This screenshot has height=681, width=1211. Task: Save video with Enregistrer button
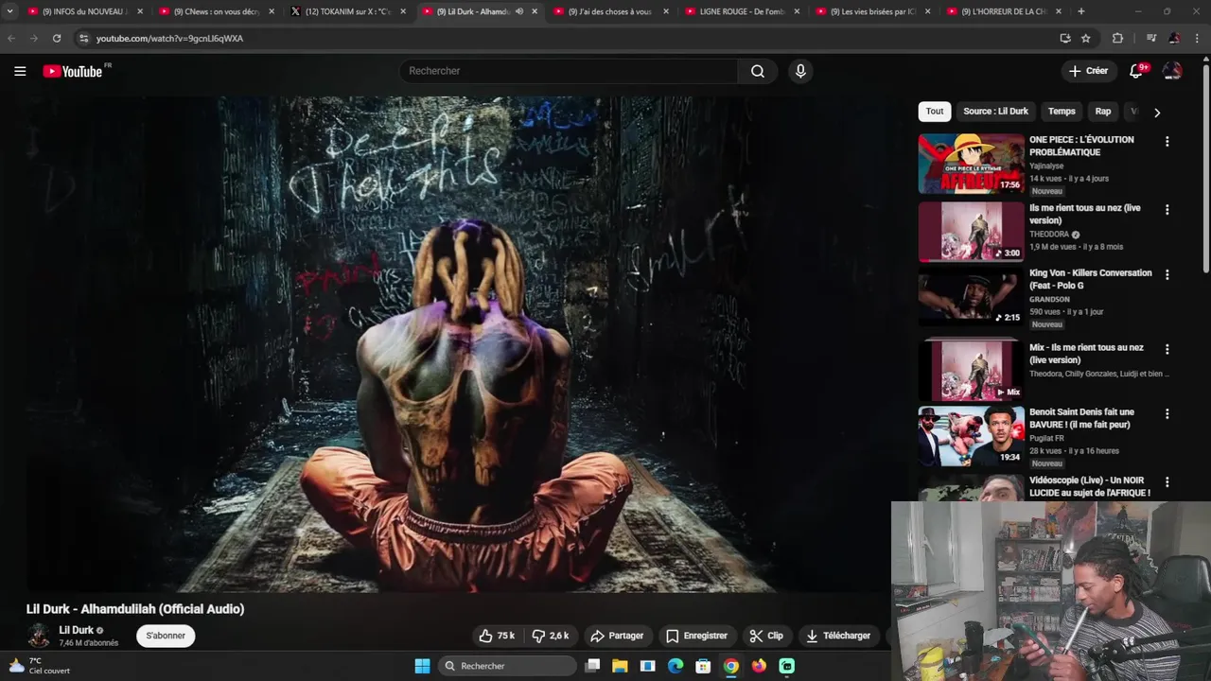tap(696, 636)
